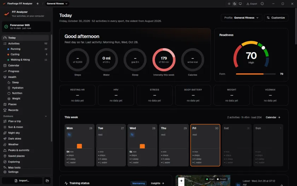Select the Tue 27 day card

111,145
